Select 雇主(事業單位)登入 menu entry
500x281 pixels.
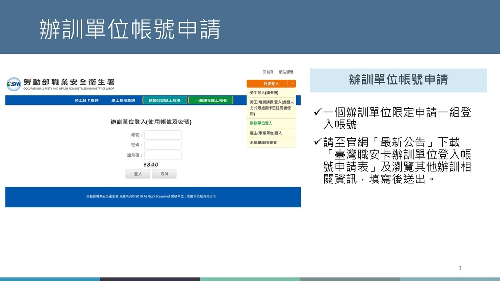point(271,133)
